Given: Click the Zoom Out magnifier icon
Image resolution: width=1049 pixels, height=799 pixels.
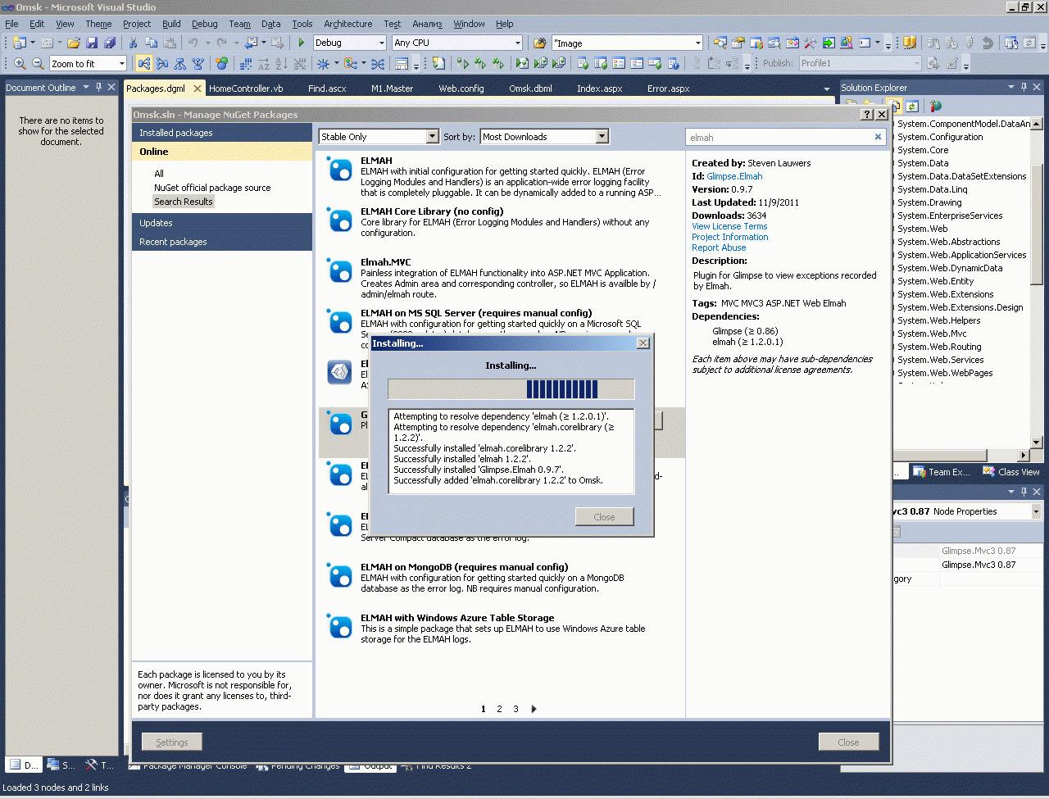Looking at the screenshot, I should coord(38,63).
